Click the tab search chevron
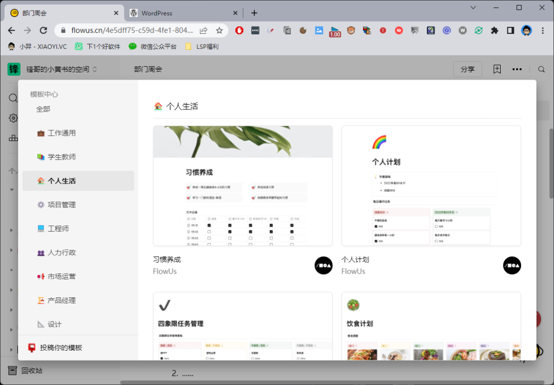The width and height of the screenshot is (554, 385). tap(473, 8)
